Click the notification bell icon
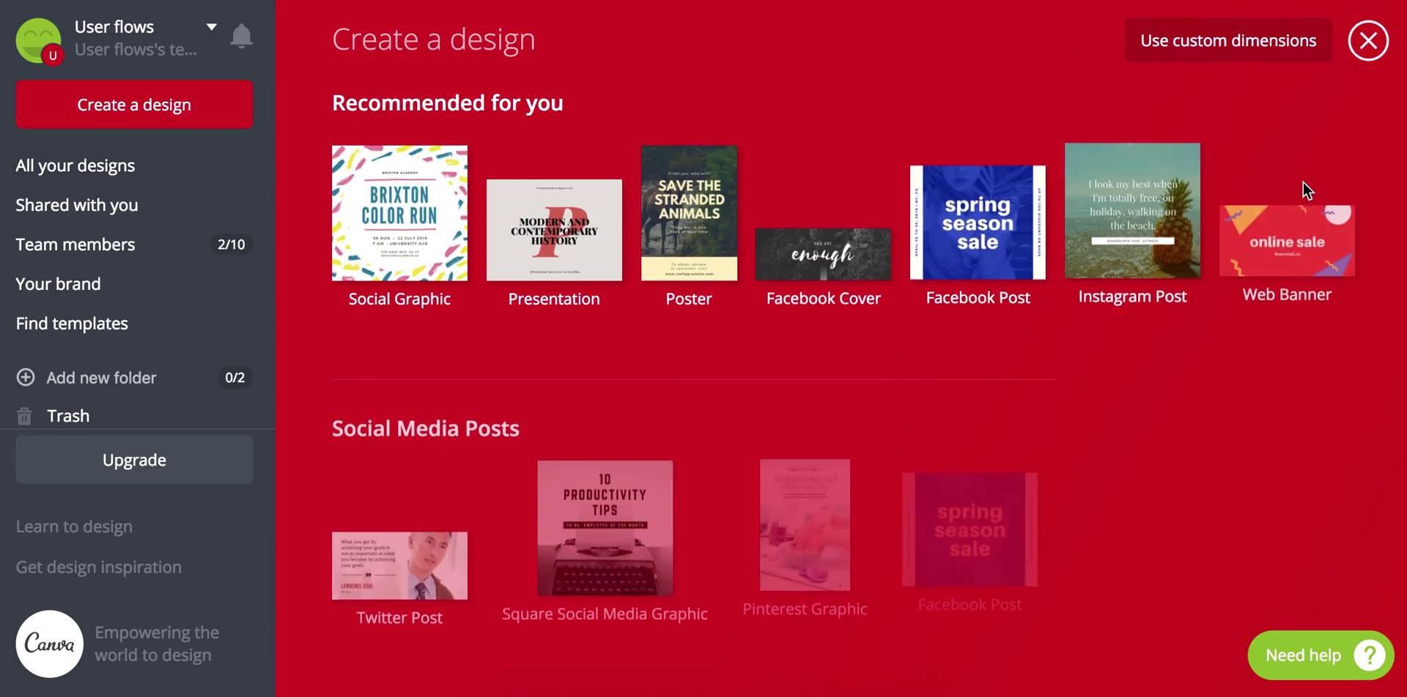The height and width of the screenshot is (697, 1407). (x=241, y=36)
